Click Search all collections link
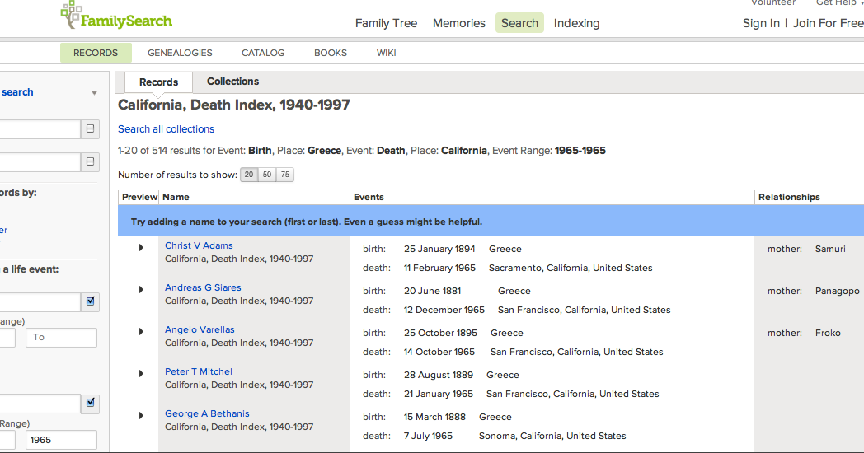 [166, 128]
